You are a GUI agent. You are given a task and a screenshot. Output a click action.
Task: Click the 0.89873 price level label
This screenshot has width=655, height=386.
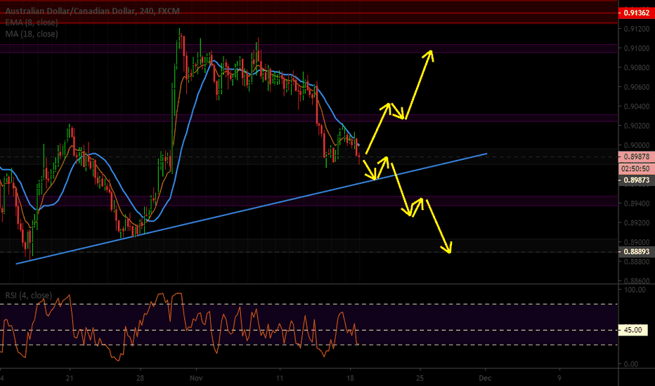click(x=633, y=180)
